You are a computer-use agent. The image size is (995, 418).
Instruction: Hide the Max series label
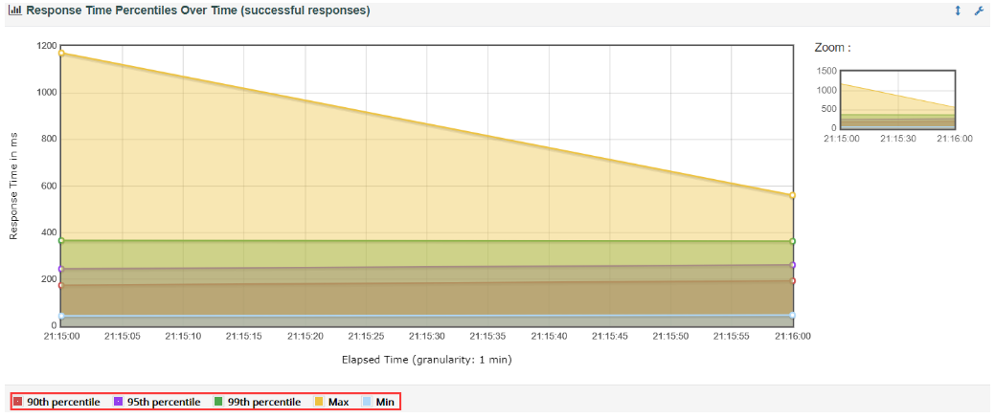[338, 402]
